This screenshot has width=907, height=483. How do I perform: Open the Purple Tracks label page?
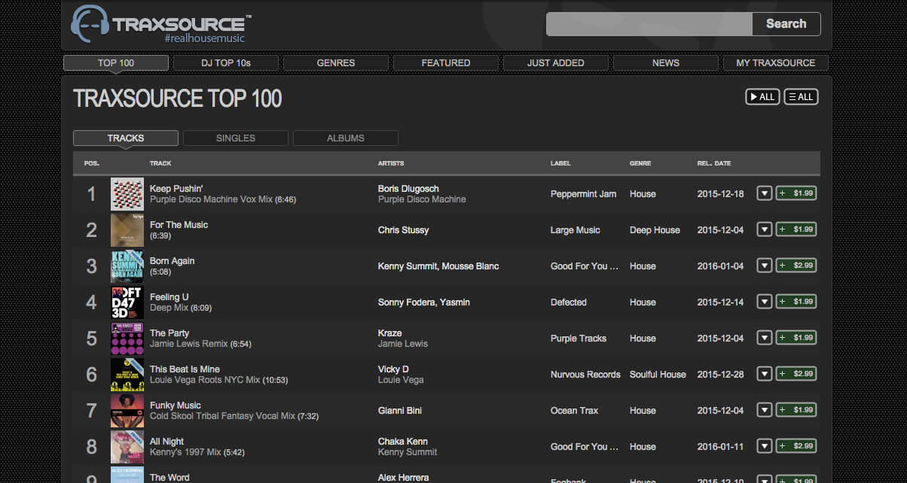tap(579, 339)
